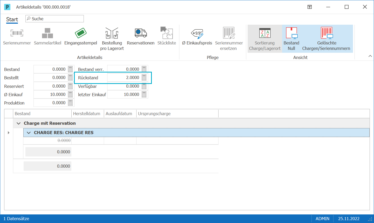The width and height of the screenshot is (374, 223).
Task: Open calculator for the Rückstand field
Action: click(x=144, y=77)
